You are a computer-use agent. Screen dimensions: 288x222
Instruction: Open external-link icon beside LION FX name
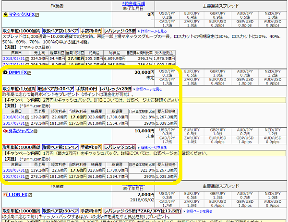click(30, 195)
